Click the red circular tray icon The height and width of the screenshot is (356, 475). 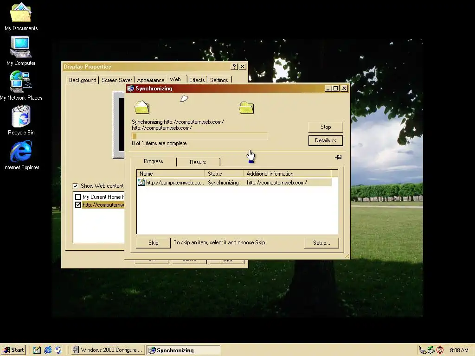440,350
